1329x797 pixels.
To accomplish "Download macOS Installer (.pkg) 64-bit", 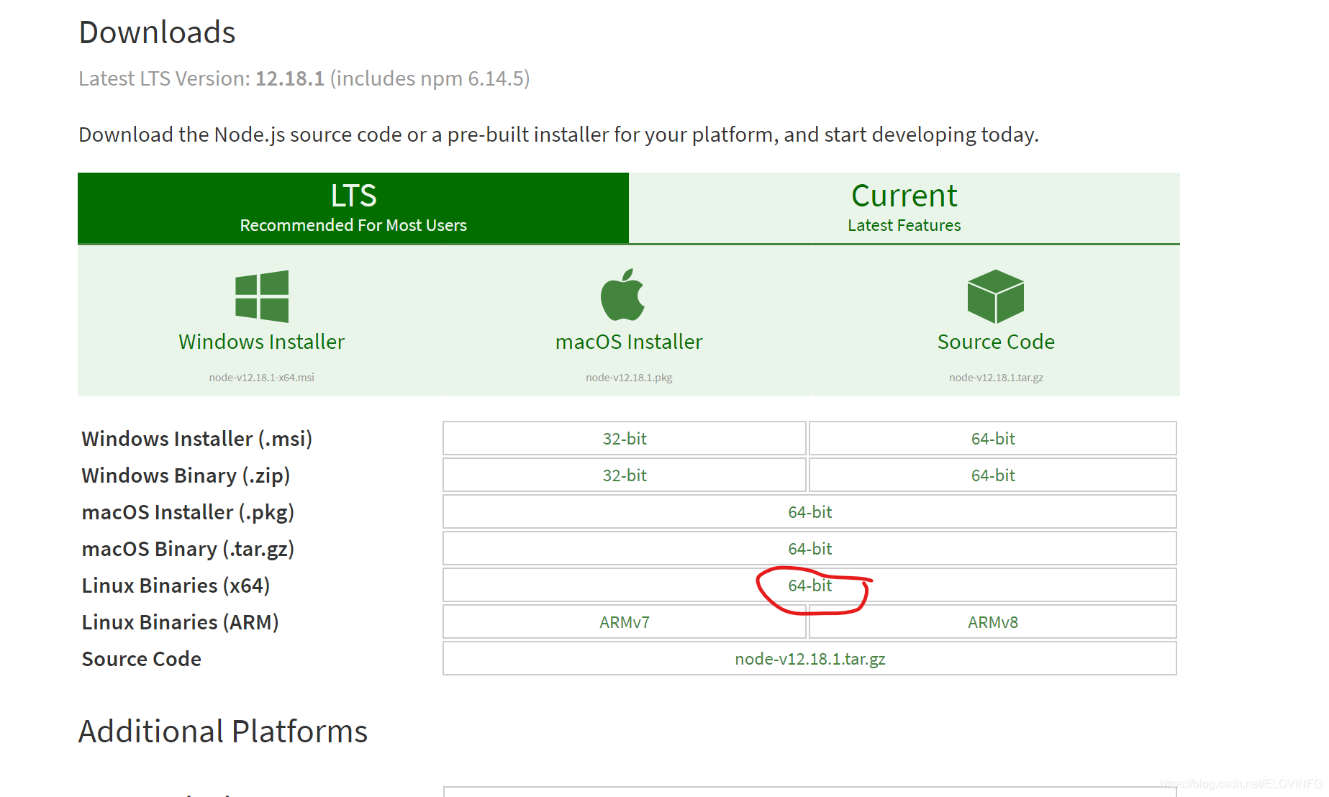I will click(x=809, y=511).
